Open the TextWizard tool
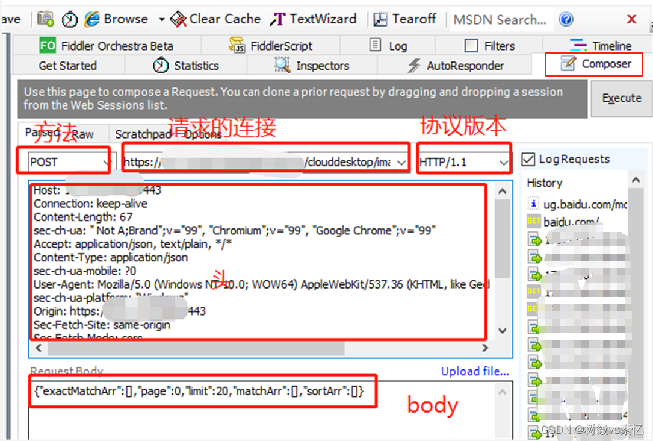The height and width of the screenshot is (441, 653). (x=313, y=19)
